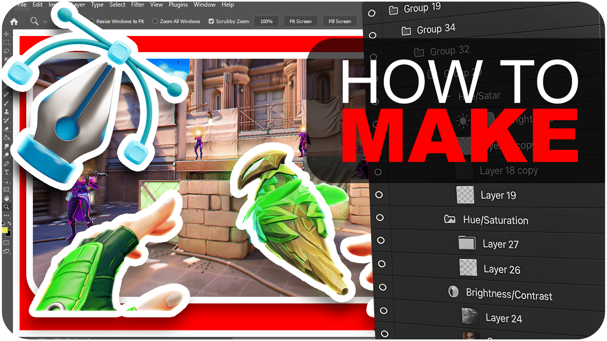This screenshot has width=607, height=341.
Task: Toggle Quick Mask mode
Action: click(x=6, y=243)
